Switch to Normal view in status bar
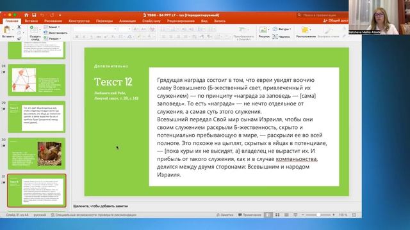Image resolution: width=410 pixels, height=230 pixels. pos(268,215)
